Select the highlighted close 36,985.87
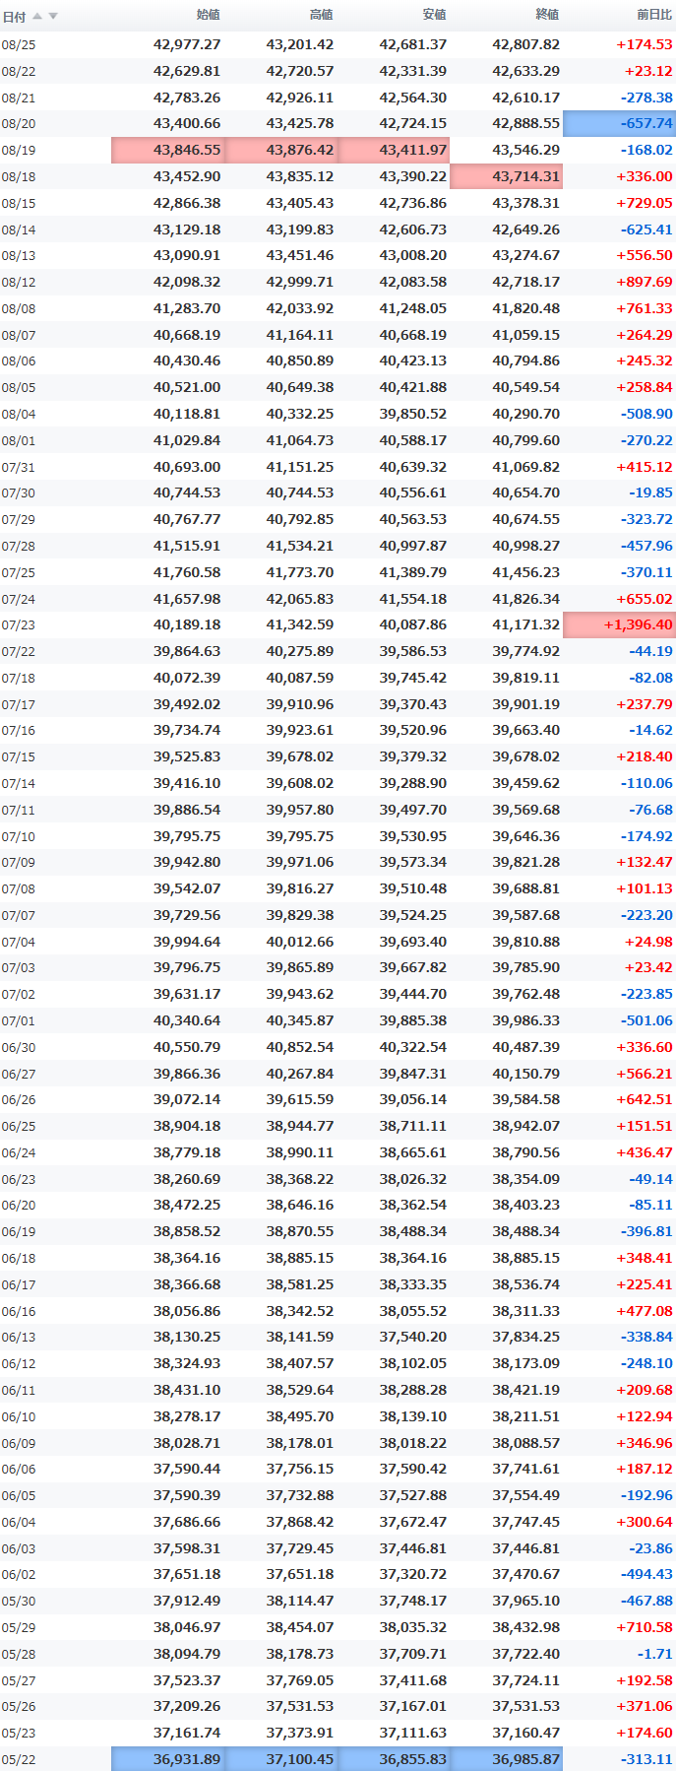 [x=507, y=1758]
